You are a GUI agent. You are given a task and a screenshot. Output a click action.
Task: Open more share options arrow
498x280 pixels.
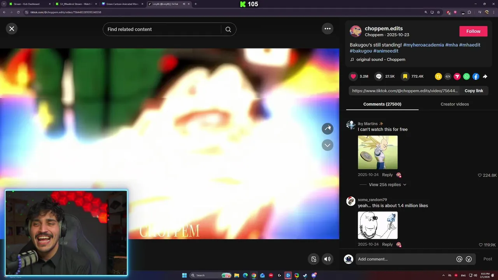485,77
